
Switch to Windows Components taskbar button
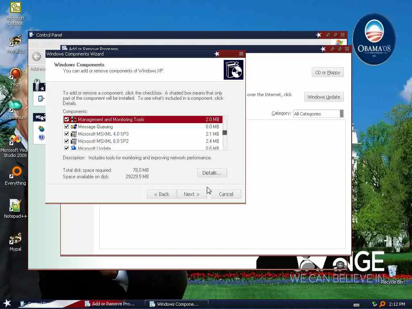point(177,304)
